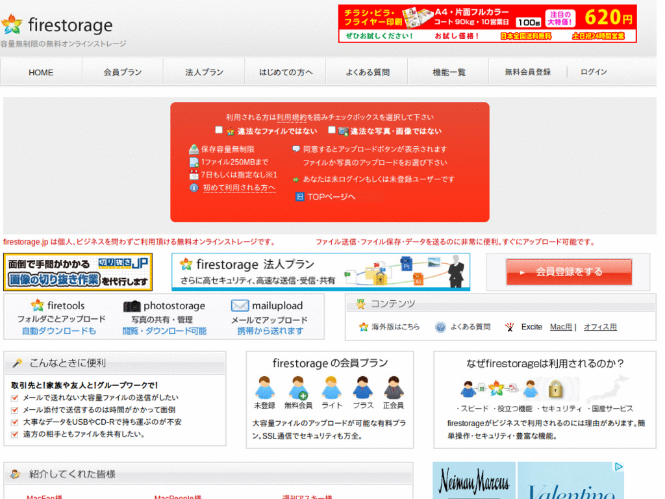Click the なぜfirestorageは利用されるのか？ heading
Viewport: 665px width, 499px height.
click(545, 364)
